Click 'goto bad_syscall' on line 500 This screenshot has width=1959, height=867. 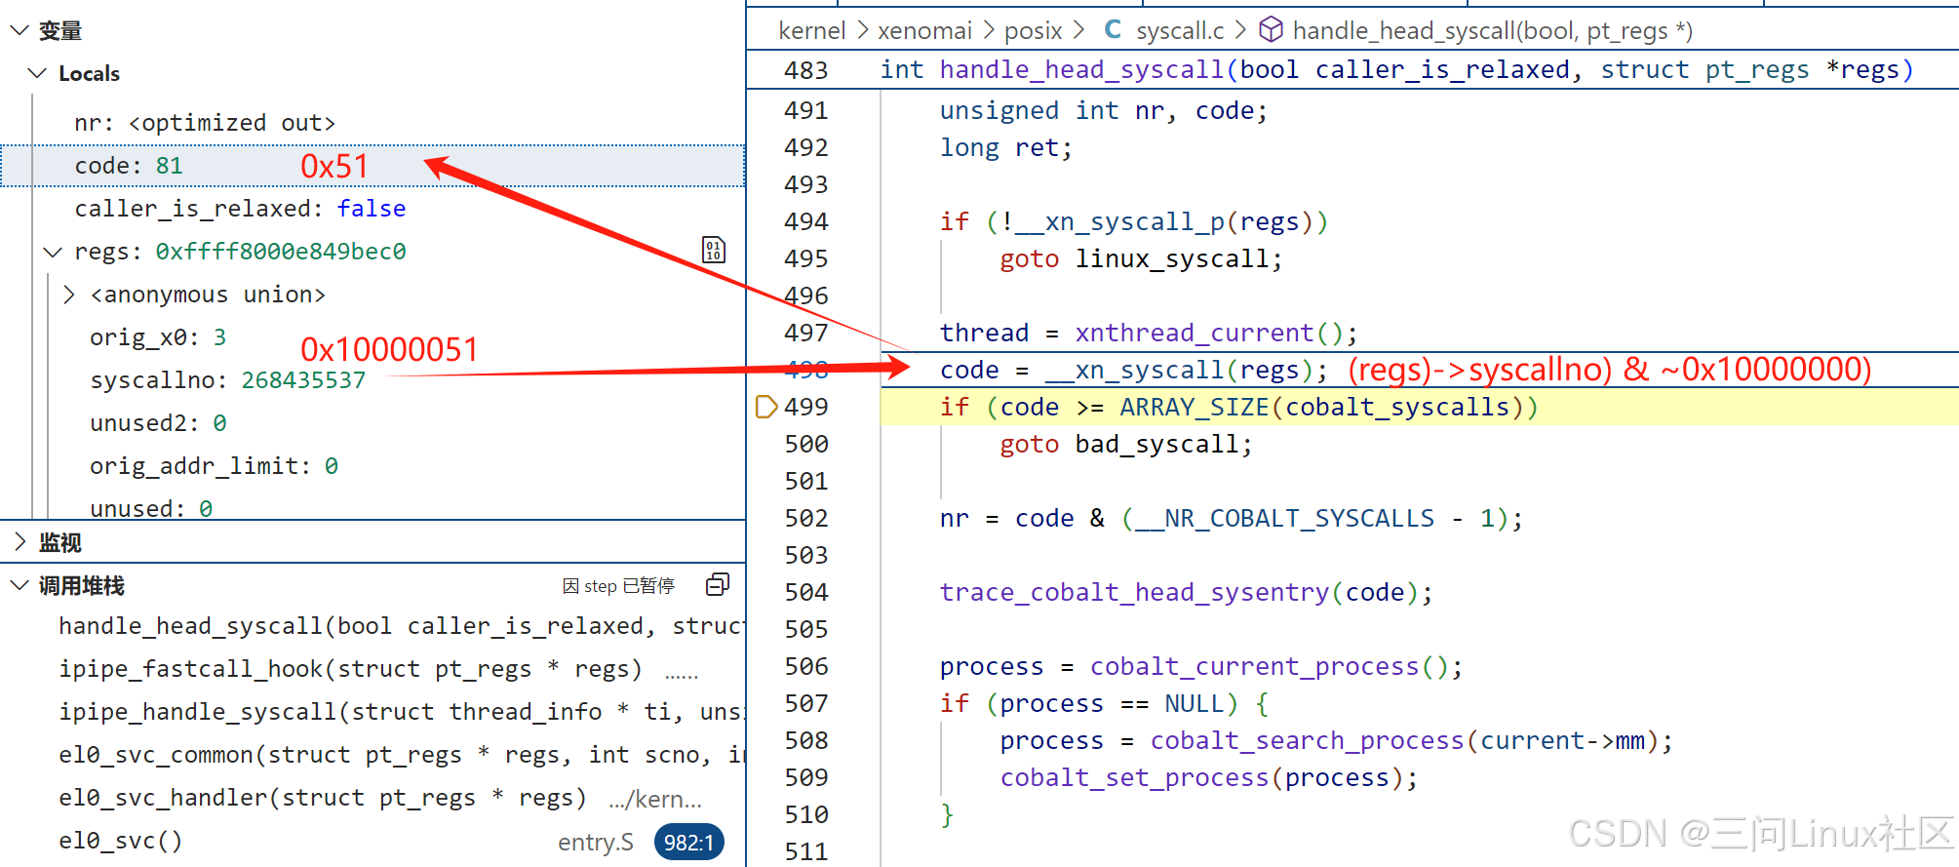click(1124, 444)
